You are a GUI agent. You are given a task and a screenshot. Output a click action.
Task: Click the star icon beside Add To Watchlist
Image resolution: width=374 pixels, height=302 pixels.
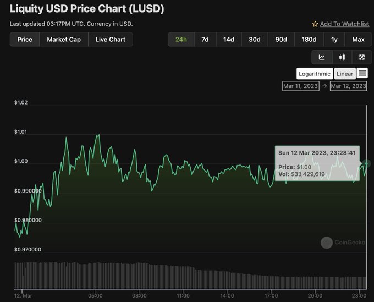tap(315, 24)
